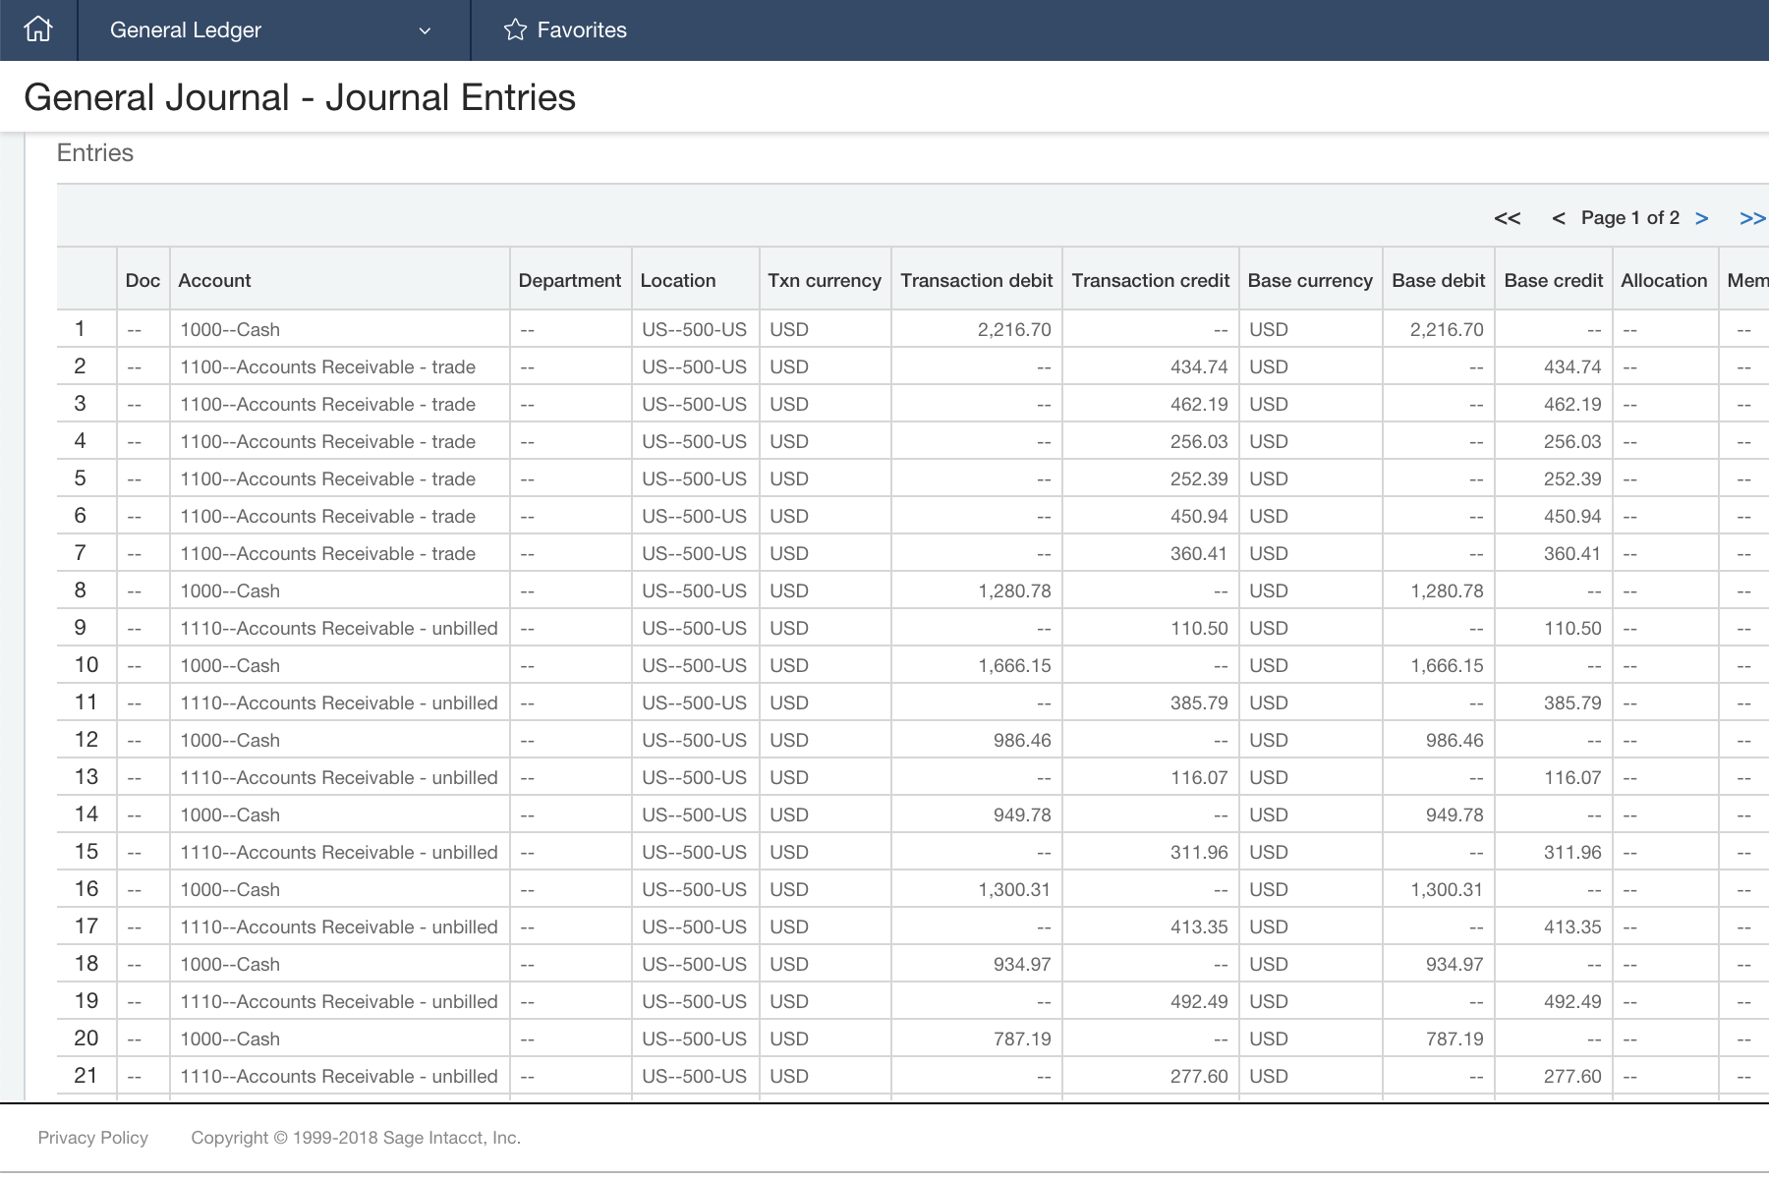Click the Account column header
Screen dimensions: 1769x1179
(340, 280)
